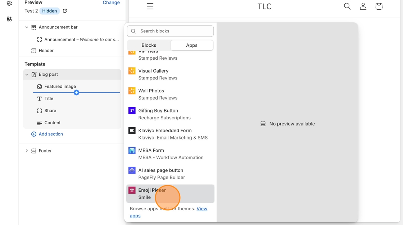Click the storefront search magnifier icon
The width and height of the screenshot is (403, 225).
tap(347, 6)
